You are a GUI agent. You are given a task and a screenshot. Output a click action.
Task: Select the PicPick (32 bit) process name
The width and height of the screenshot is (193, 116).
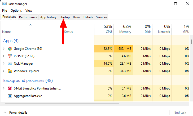pos(24,56)
